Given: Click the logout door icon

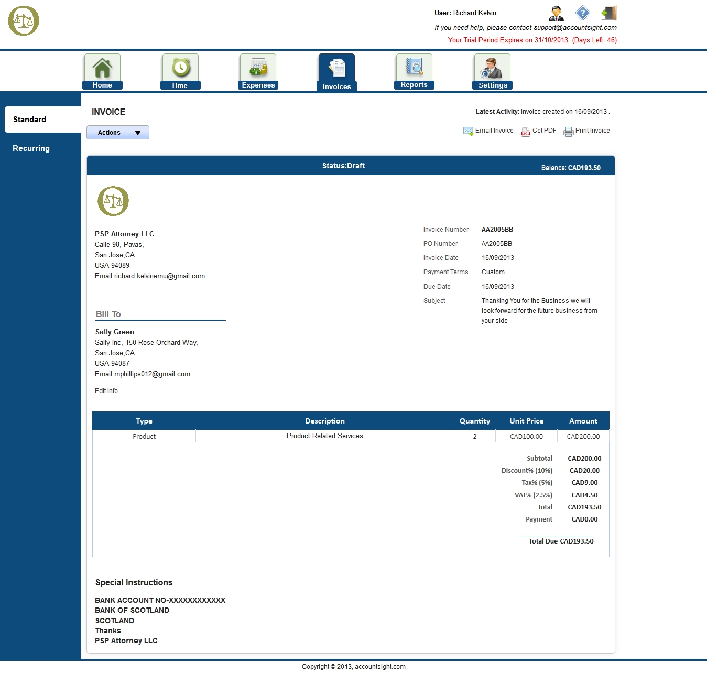Looking at the screenshot, I should pyautogui.click(x=609, y=13).
